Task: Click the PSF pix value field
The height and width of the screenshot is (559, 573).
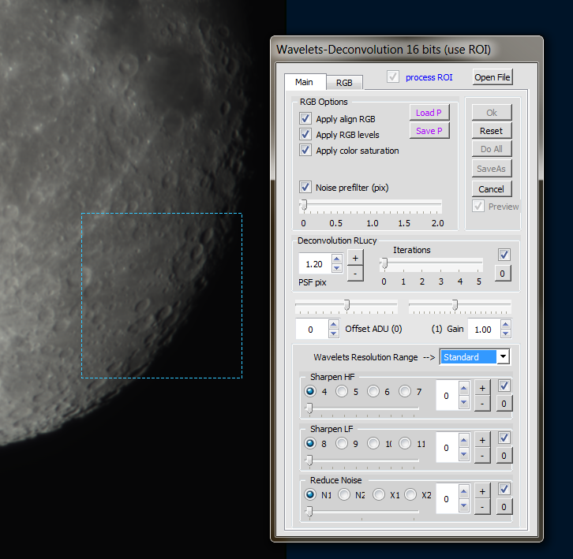Action: [x=315, y=263]
